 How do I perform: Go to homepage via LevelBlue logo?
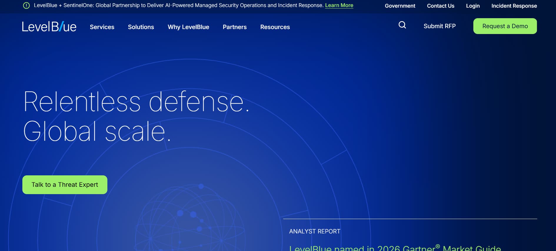point(49,27)
